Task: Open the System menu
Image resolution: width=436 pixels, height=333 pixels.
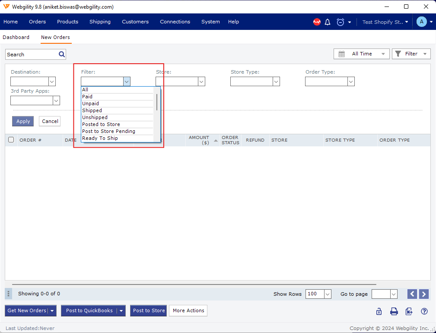Action: pos(210,22)
